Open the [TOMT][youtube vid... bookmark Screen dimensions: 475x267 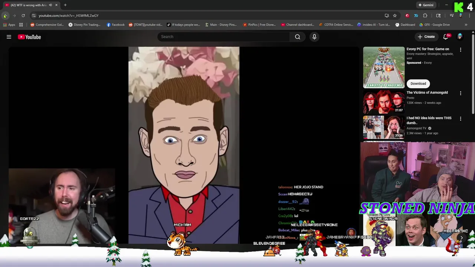[145, 25]
